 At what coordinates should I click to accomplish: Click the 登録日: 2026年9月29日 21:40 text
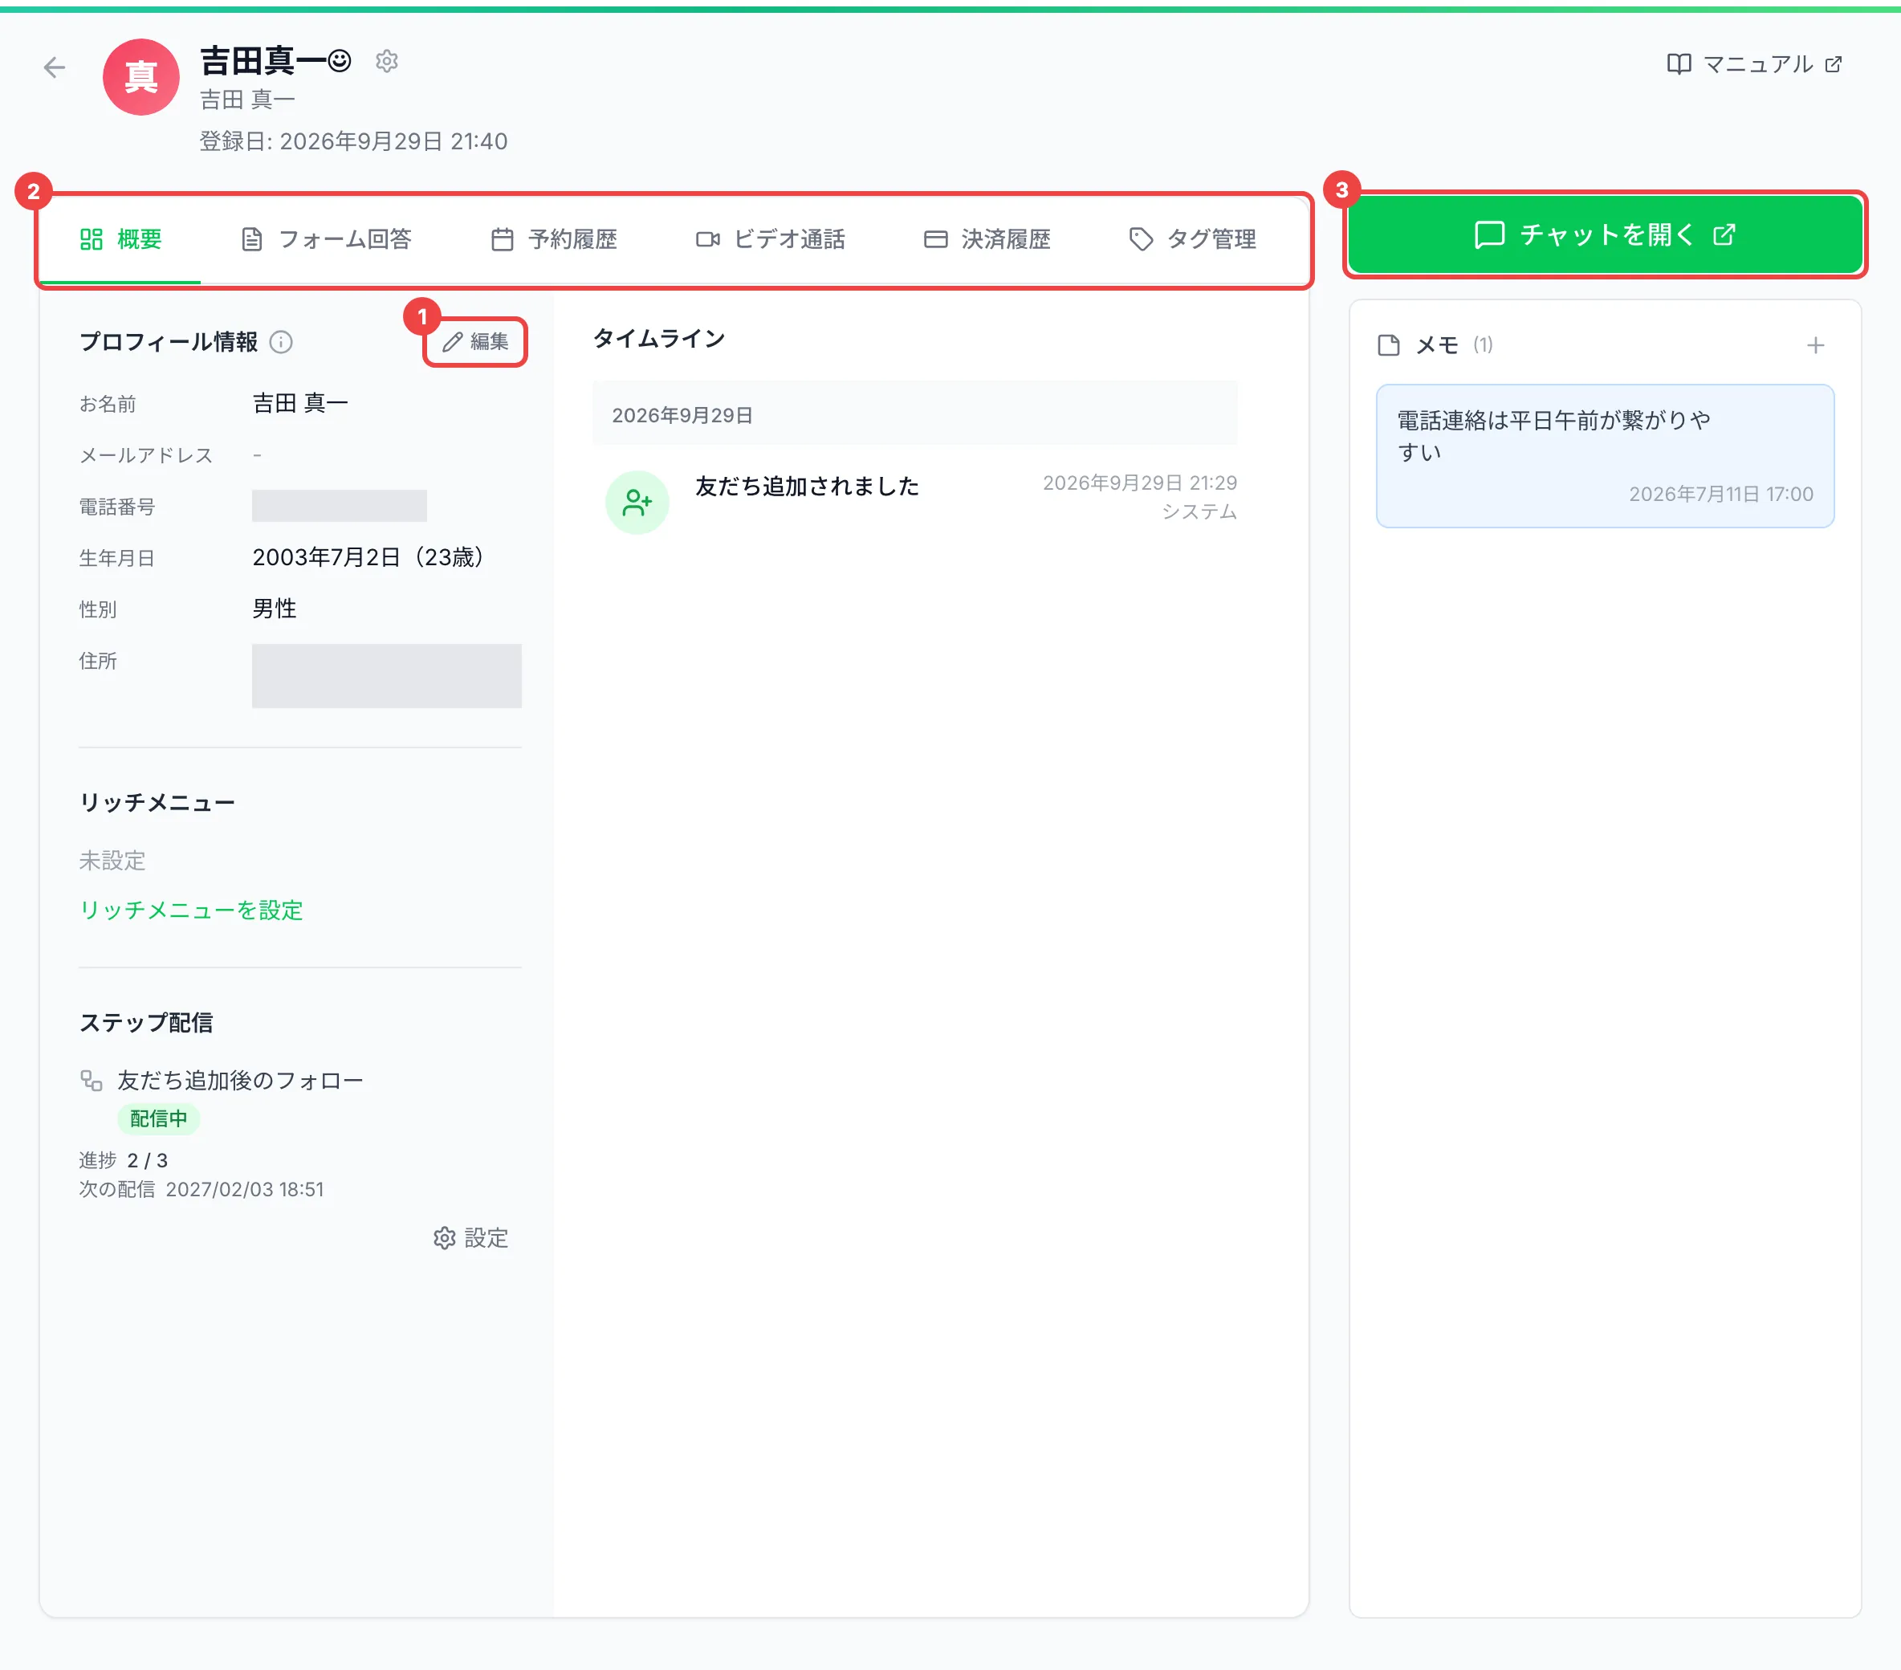point(353,141)
